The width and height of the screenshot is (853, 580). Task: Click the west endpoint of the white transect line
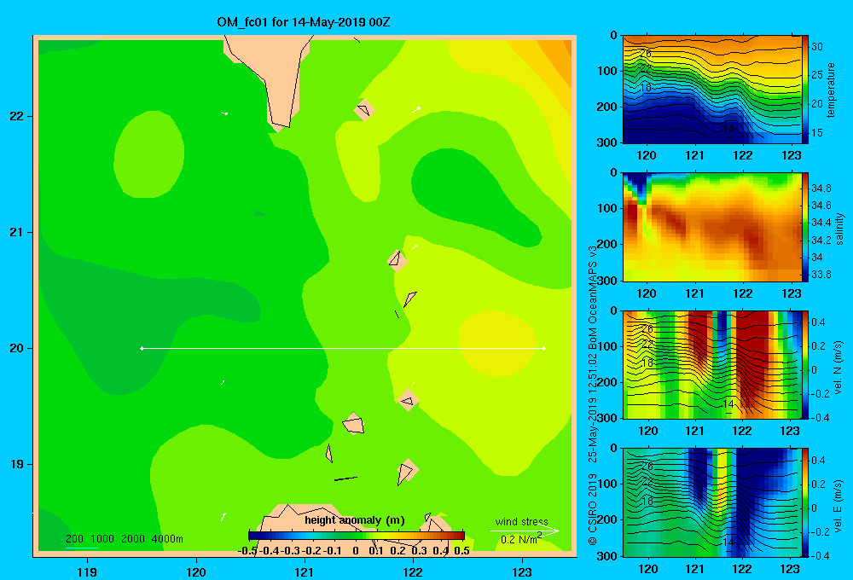142,348
